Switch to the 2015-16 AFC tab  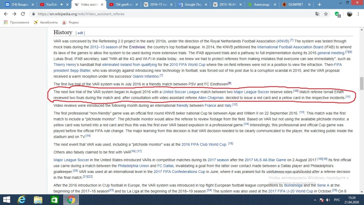[x=227, y=4]
